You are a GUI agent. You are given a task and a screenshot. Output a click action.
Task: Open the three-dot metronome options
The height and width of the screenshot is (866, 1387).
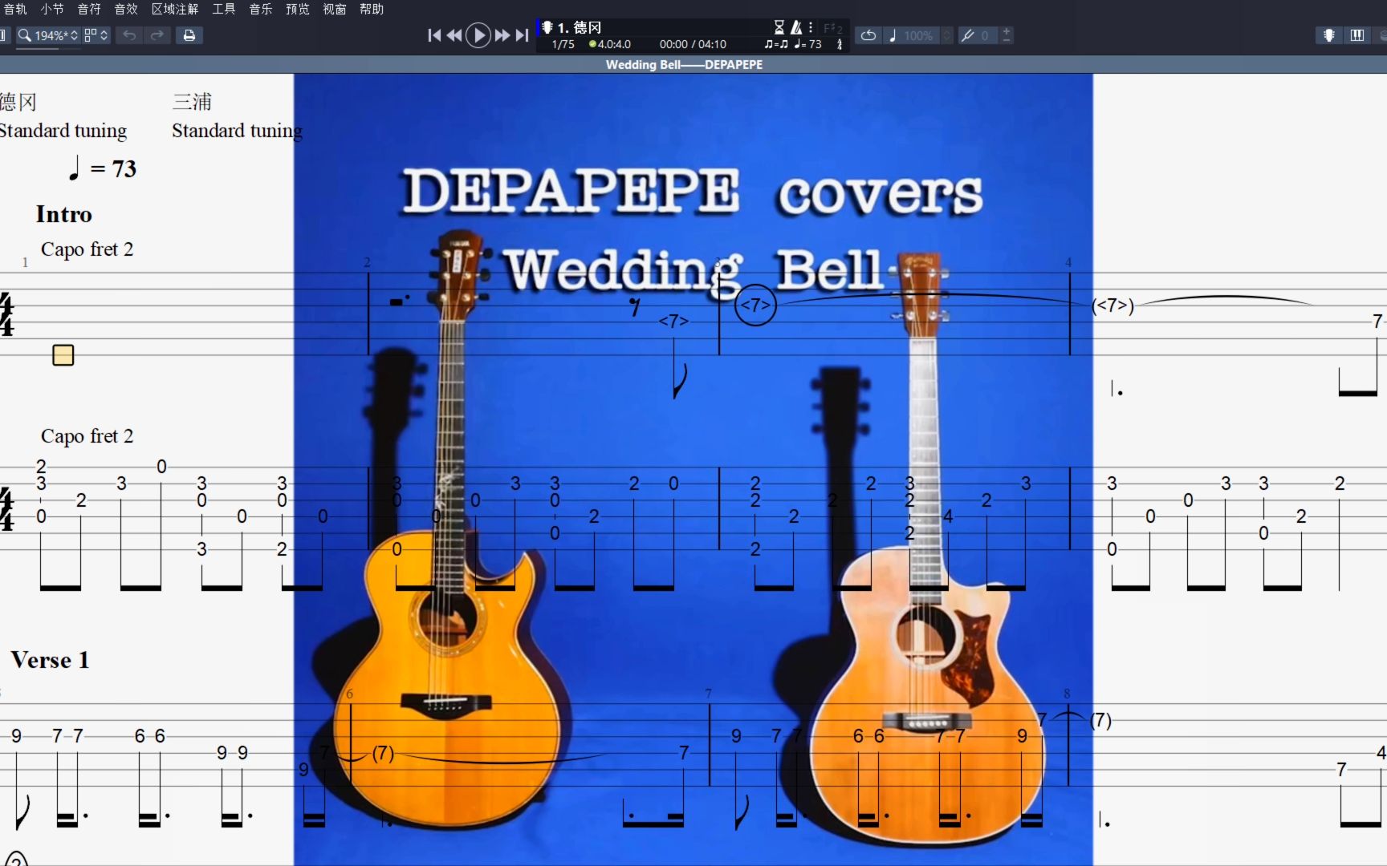[x=811, y=27]
